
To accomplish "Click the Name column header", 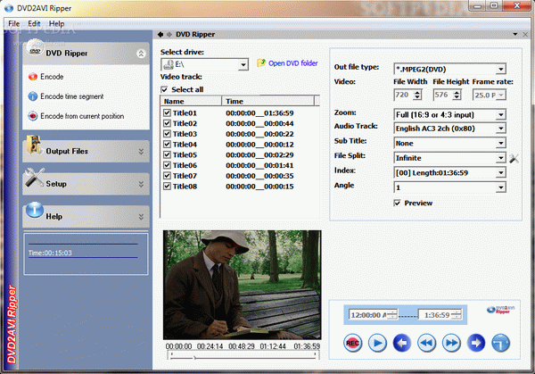I will [x=191, y=101].
